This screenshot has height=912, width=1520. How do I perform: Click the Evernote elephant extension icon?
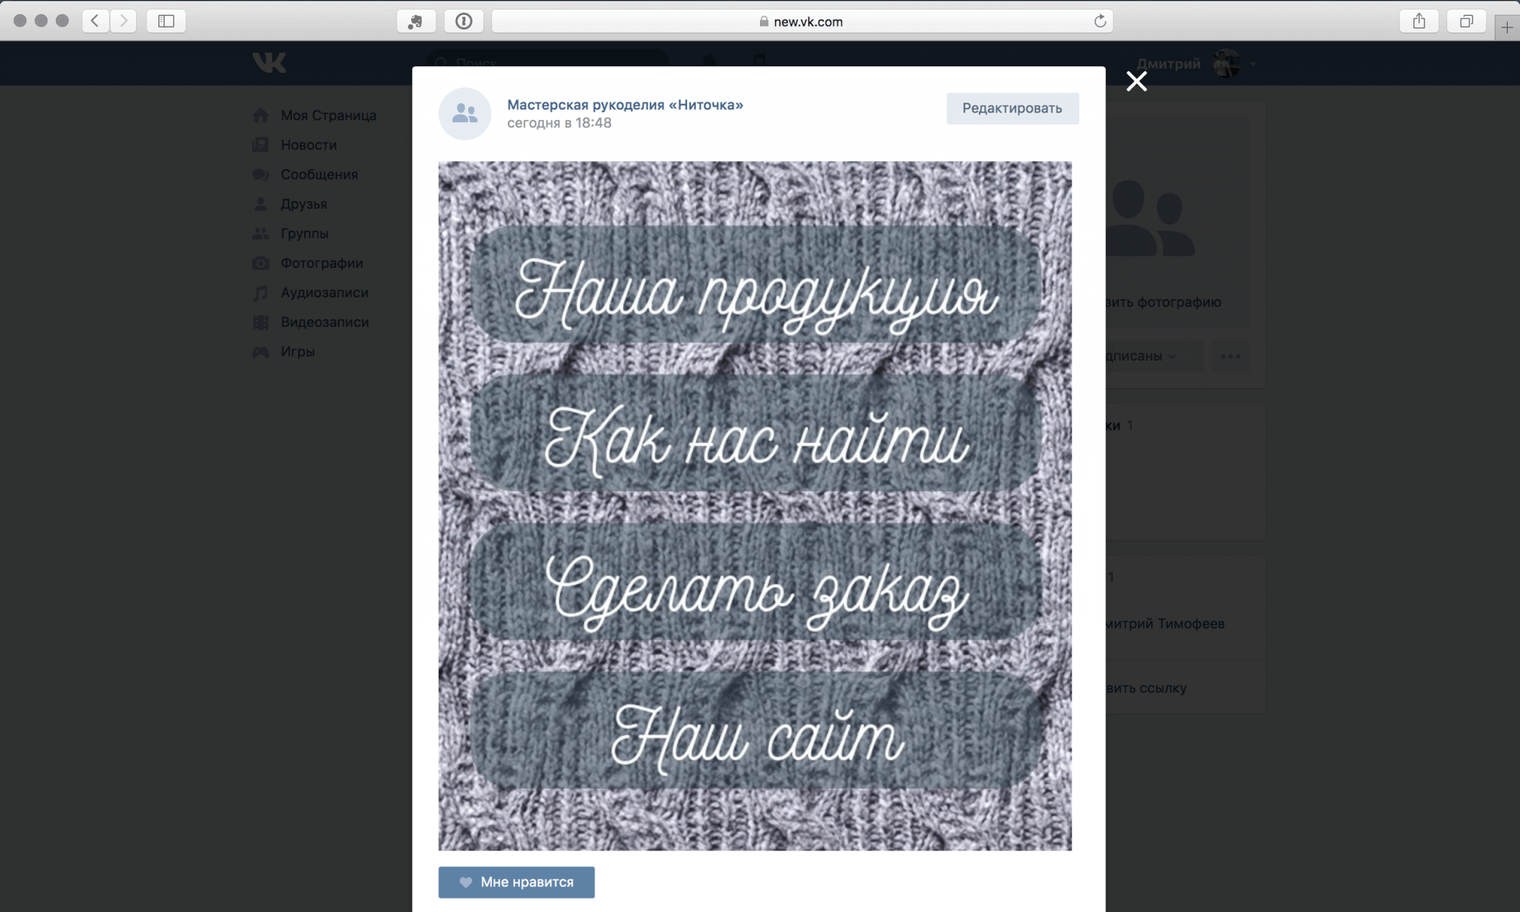pos(416,21)
